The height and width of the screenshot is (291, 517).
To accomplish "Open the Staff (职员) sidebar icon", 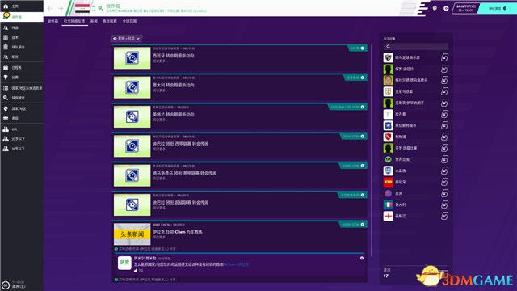I will (x=6, y=57).
